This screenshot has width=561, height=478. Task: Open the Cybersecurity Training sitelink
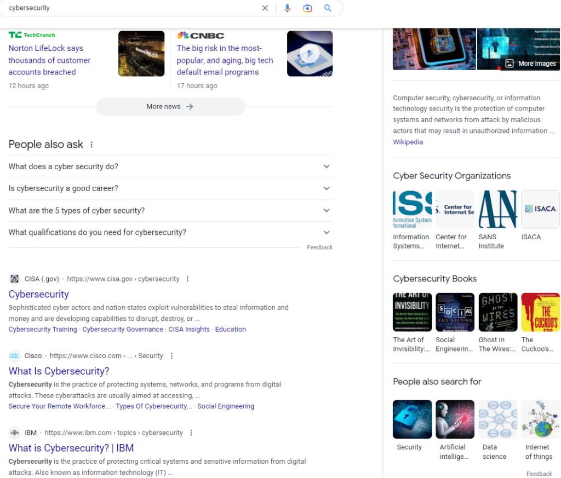coord(43,329)
